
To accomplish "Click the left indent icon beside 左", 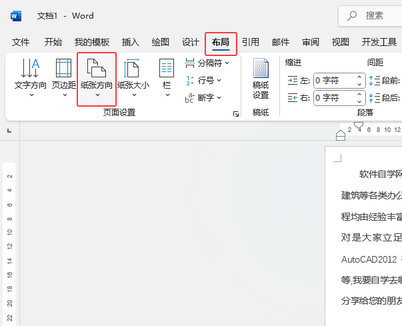I will pos(293,81).
